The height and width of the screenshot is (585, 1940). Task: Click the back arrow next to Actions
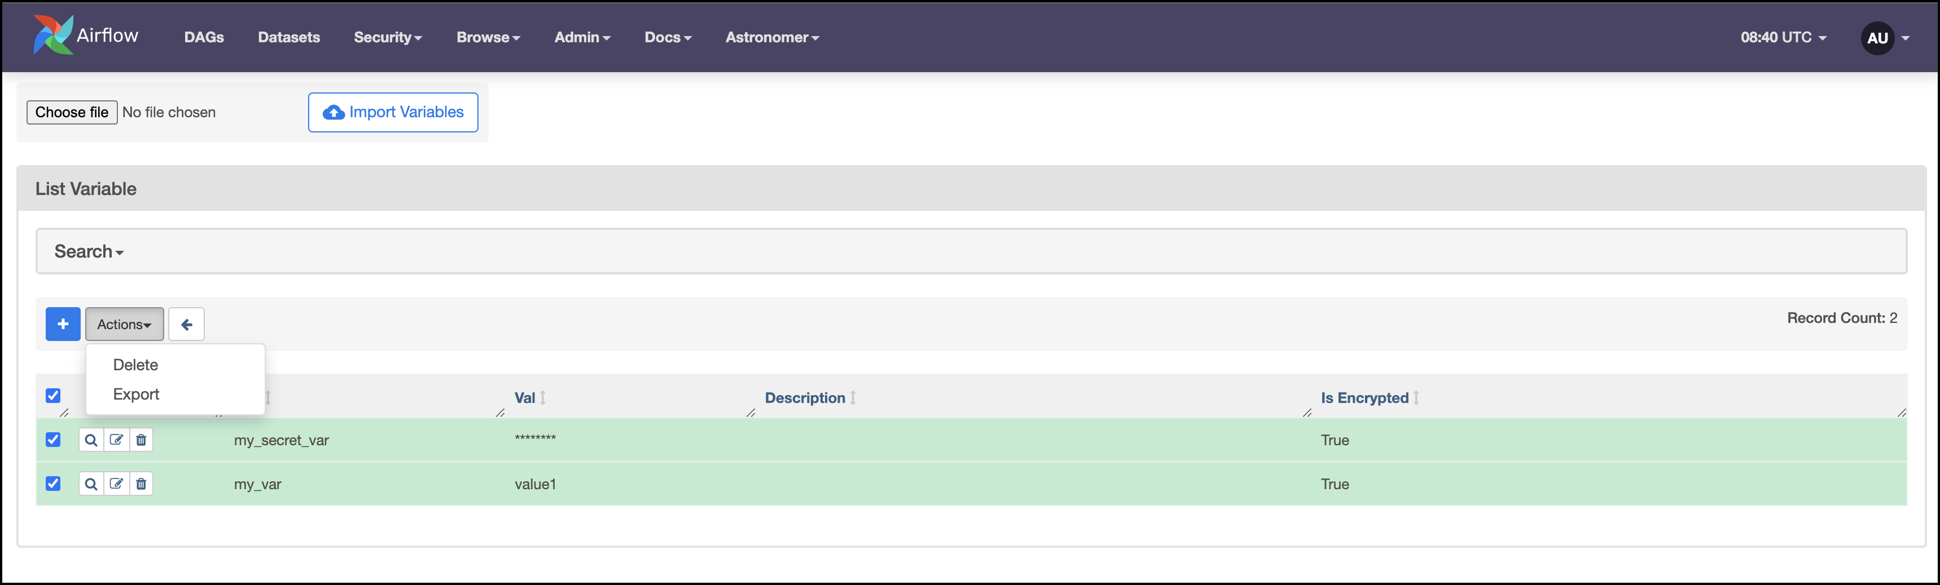(x=186, y=323)
